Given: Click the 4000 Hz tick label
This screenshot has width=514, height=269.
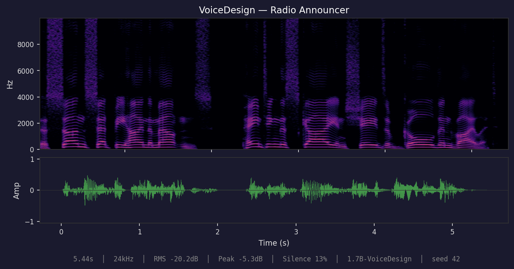Looking at the screenshot, I should click(25, 97).
